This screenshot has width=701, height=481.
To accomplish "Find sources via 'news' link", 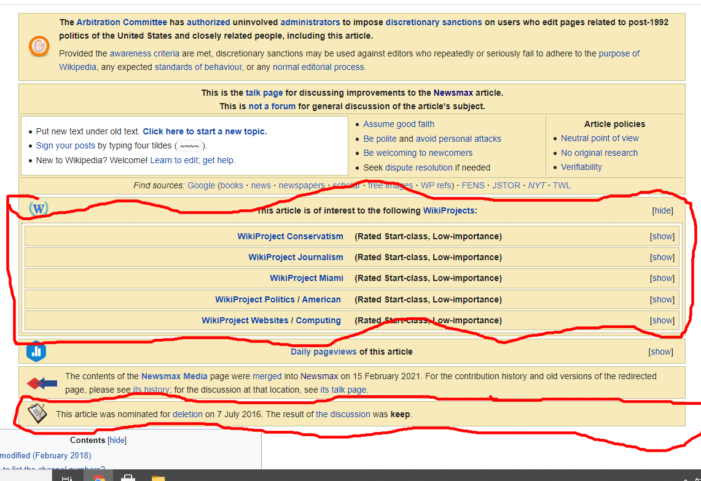I will (x=260, y=185).
